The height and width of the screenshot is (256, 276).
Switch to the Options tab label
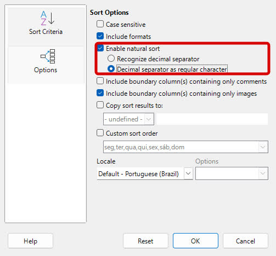click(x=46, y=70)
